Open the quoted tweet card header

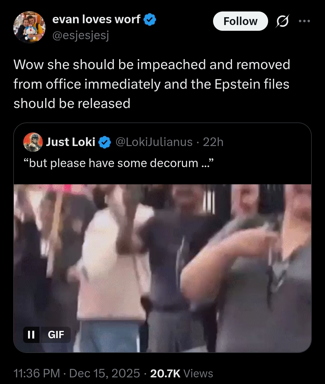click(162, 142)
